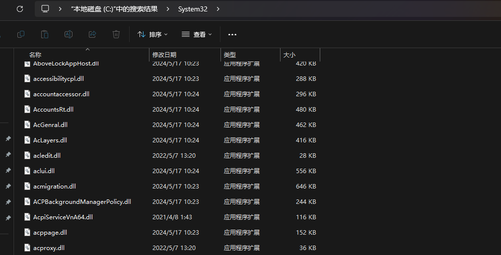Expand the chevron after System32 in address bar
The width and height of the screenshot is (501, 255).
[x=218, y=9]
